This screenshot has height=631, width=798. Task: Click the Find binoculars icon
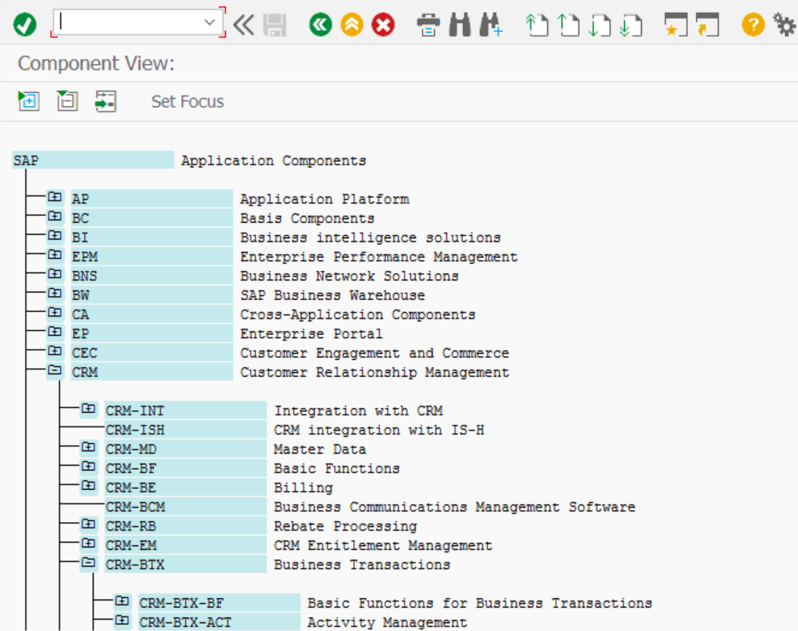pyautogui.click(x=460, y=24)
